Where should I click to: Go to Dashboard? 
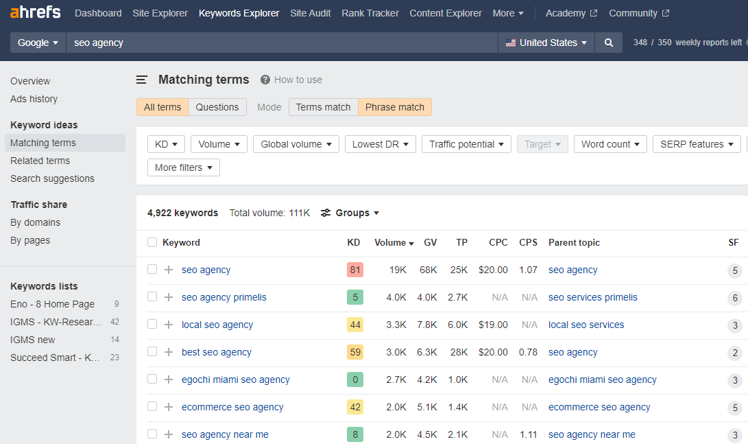pyautogui.click(x=98, y=13)
